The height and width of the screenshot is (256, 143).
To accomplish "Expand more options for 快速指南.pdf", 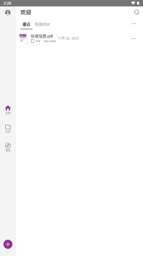I will (x=133, y=39).
